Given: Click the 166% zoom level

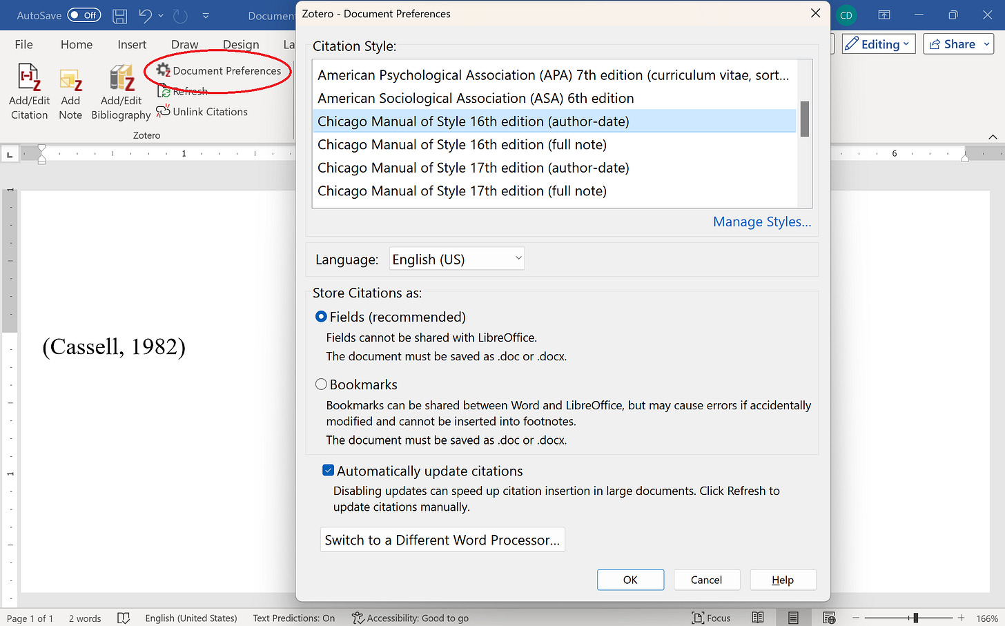Looking at the screenshot, I should [986, 618].
